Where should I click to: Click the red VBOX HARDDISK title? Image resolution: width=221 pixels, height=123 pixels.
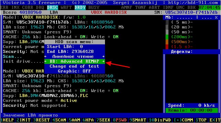(109, 13)
